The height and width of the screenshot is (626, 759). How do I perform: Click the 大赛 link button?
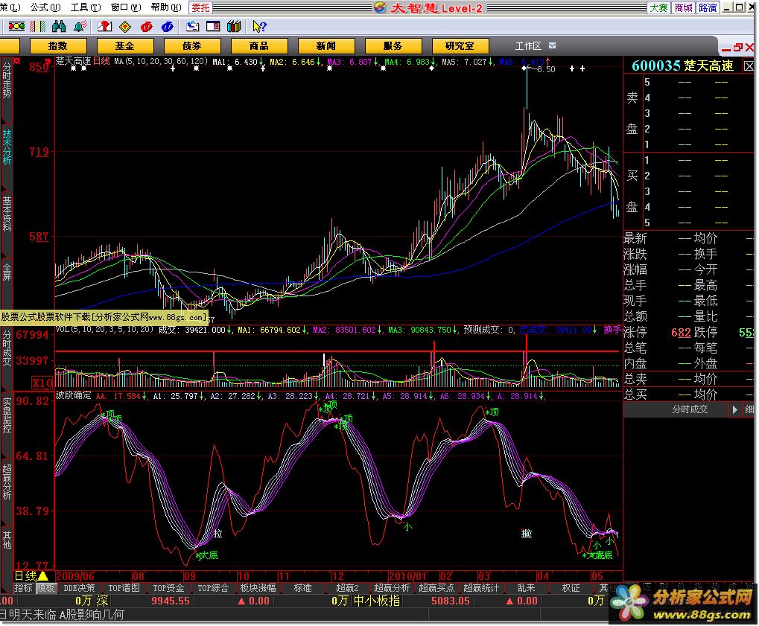click(658, 7)
